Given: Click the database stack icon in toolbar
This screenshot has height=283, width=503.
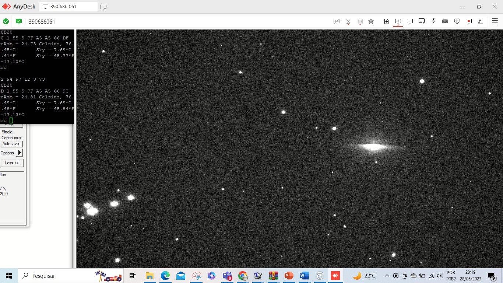Looking at the screenshot, I should click(360, 22).
